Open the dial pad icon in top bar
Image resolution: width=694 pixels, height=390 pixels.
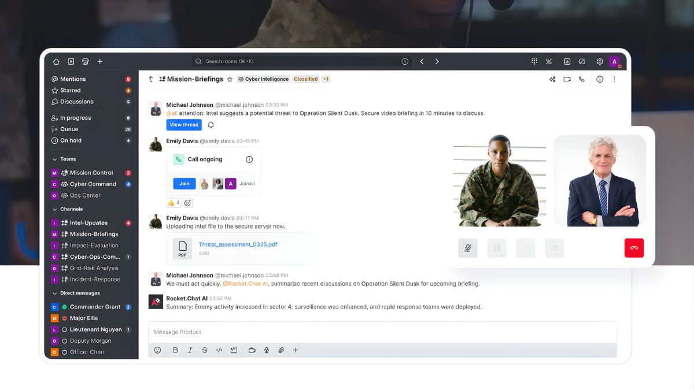(x=534, y=61)
